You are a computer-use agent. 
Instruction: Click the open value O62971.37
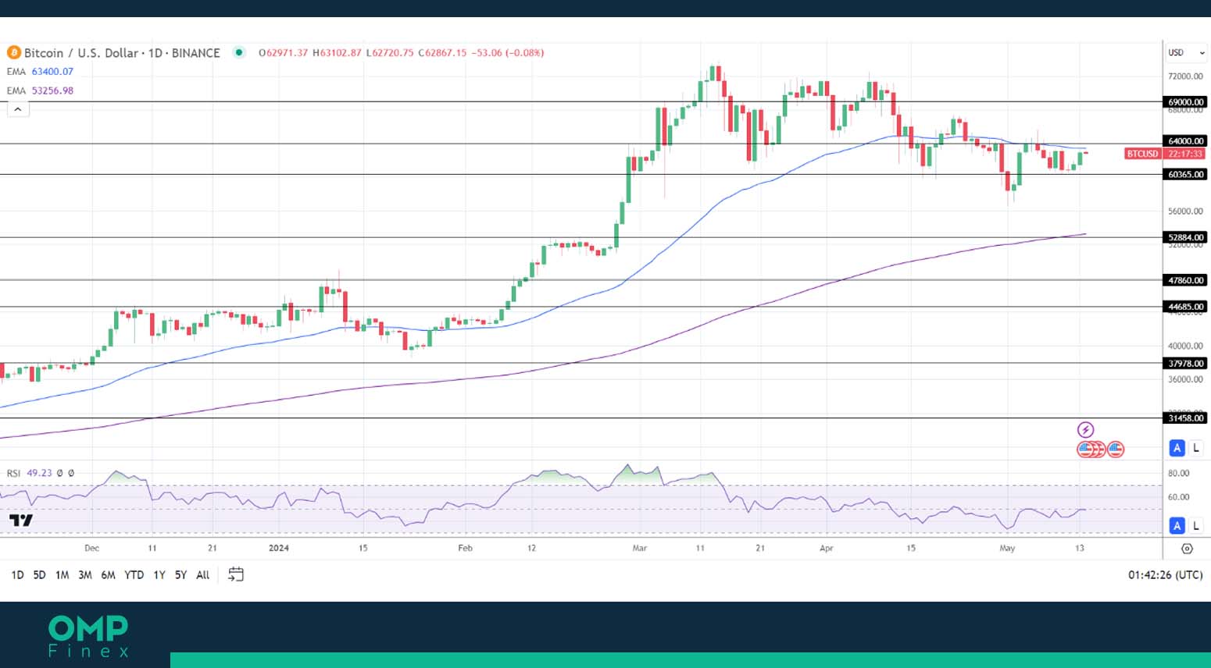pos(283,53)
